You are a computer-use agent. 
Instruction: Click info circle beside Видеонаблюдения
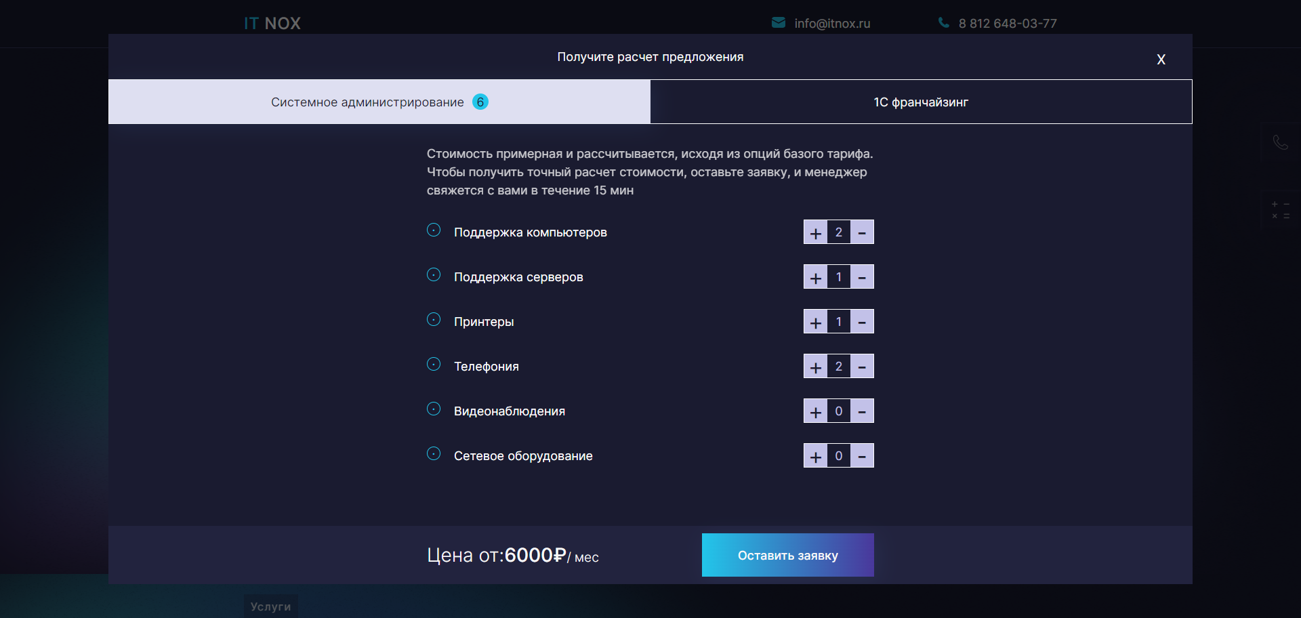pyautogui.click(x=434, y=409)
